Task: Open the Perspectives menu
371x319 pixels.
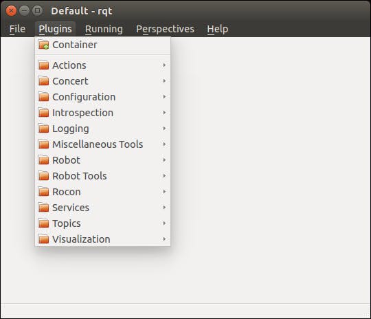Action: 165,29
